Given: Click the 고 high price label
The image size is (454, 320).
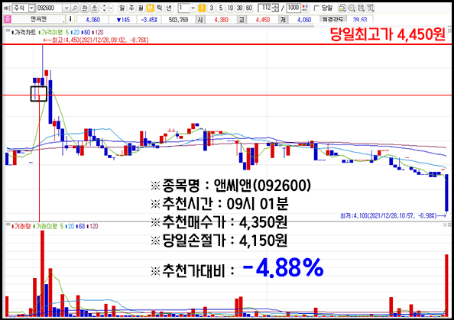Looking at the screenshot, I should tap(242, 20).
